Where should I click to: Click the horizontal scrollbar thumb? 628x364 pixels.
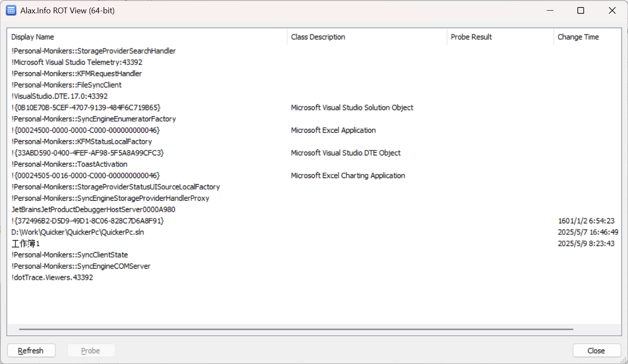296,329
